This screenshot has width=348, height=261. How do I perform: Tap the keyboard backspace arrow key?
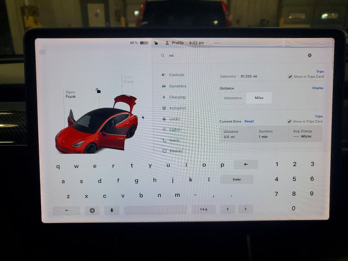pyautogui.click(x=246, y=164)
